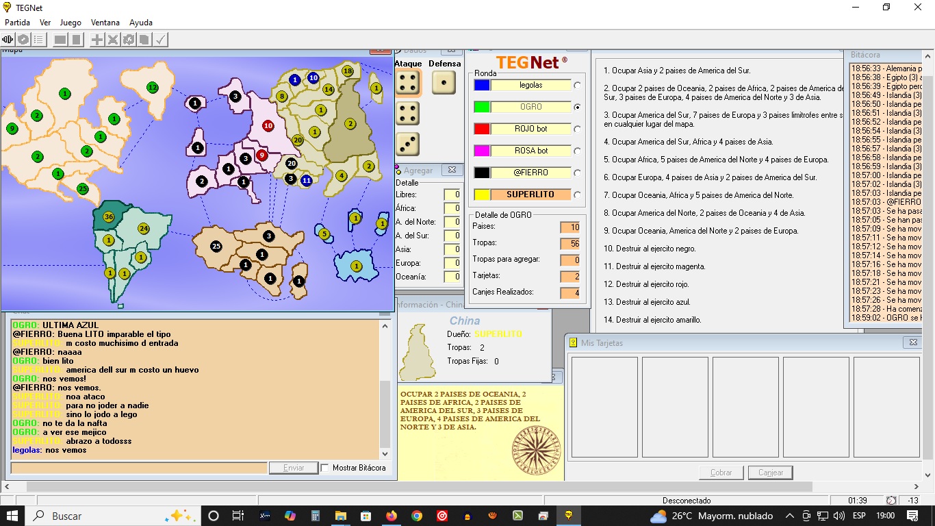Screen dimensions: 935x526
Task: Click the checkmark icon in the toolbar
Action: pos(160,40)
